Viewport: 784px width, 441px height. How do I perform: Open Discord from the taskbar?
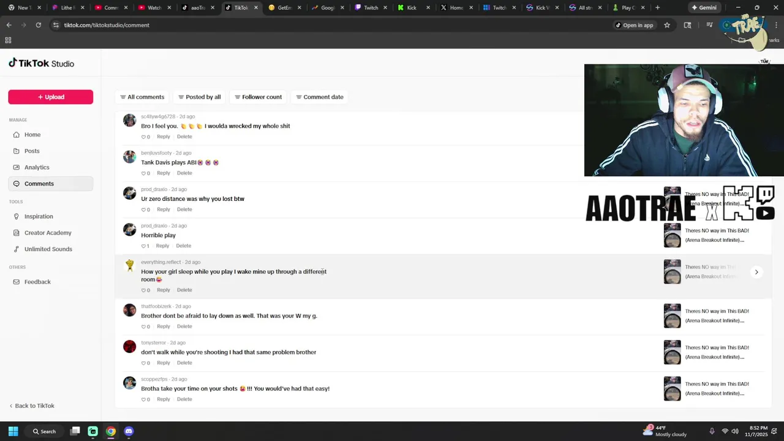click(129, 431)
